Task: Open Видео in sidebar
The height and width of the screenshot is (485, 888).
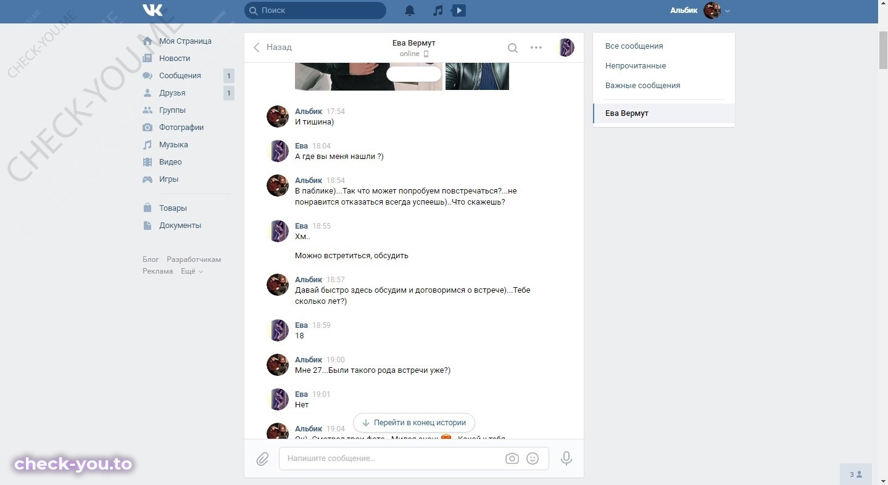Action: pos(170,162)
